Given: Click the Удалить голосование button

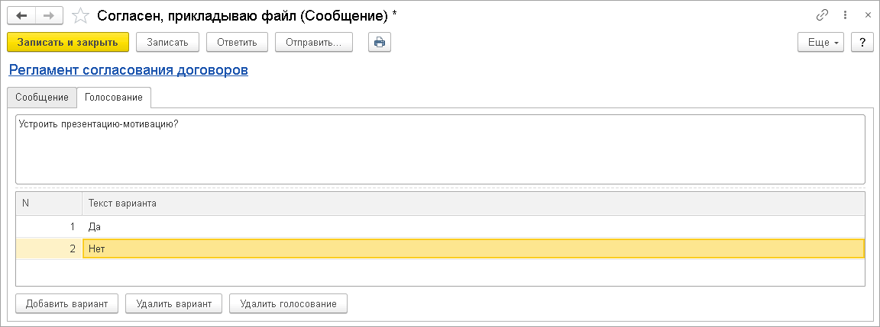Looking at the screenshot, I should (289, 303).
